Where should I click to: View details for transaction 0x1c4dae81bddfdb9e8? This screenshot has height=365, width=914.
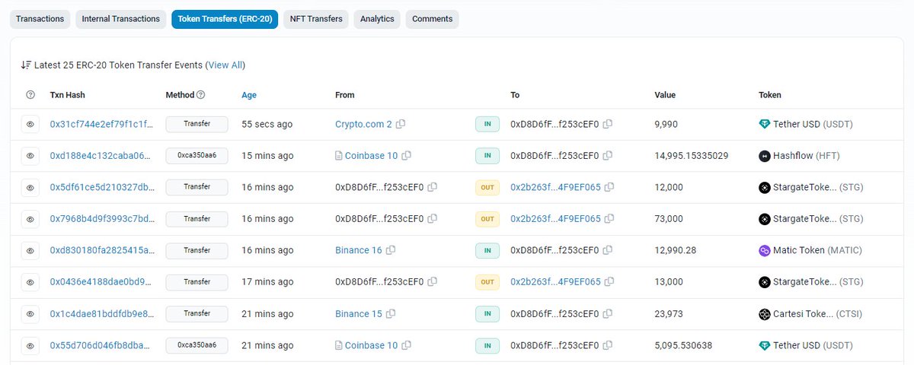coord(30,314)
